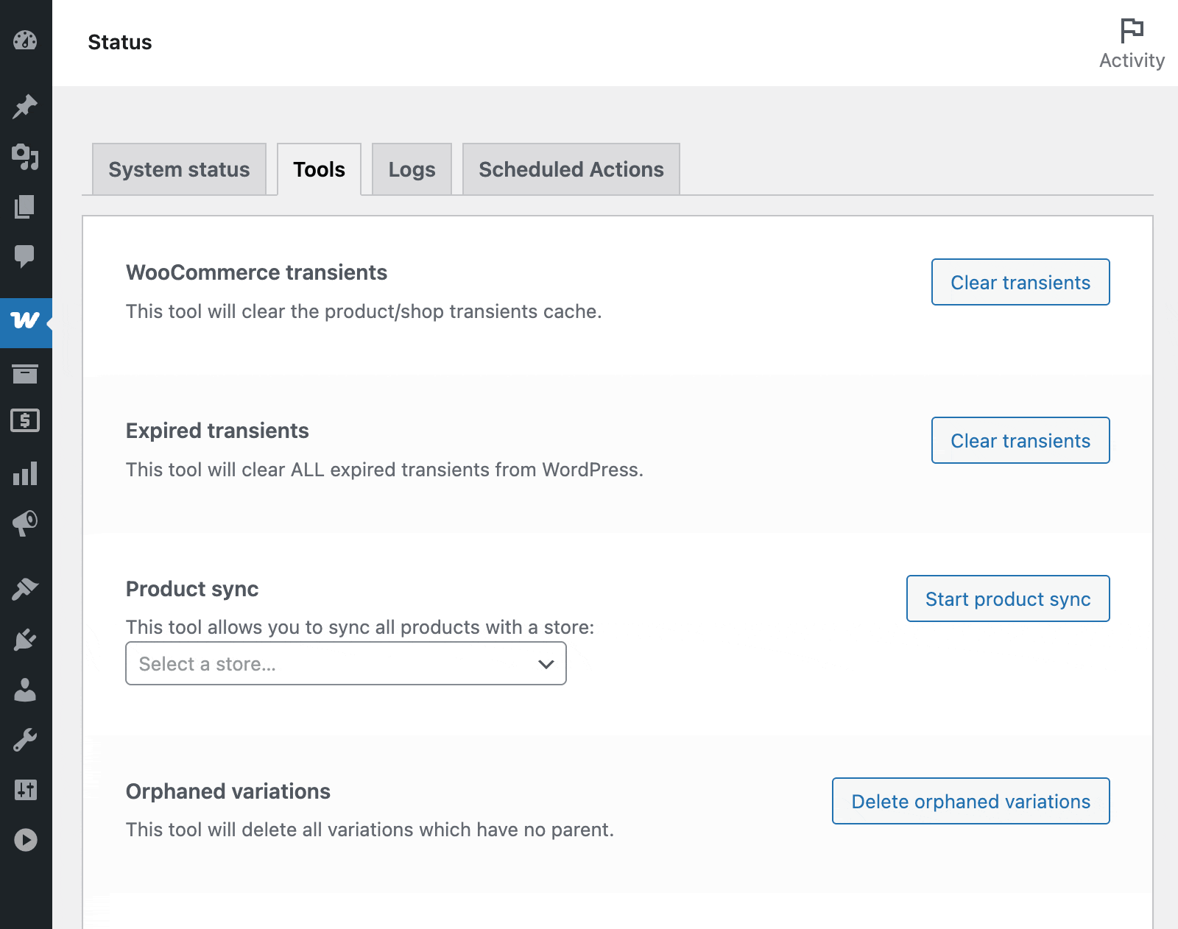Screen dimensions: 1178x929
Task: Click the Orphaned variations heading
Action: point(228,791)
